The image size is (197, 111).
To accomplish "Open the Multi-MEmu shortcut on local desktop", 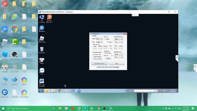I will (24, 93).
